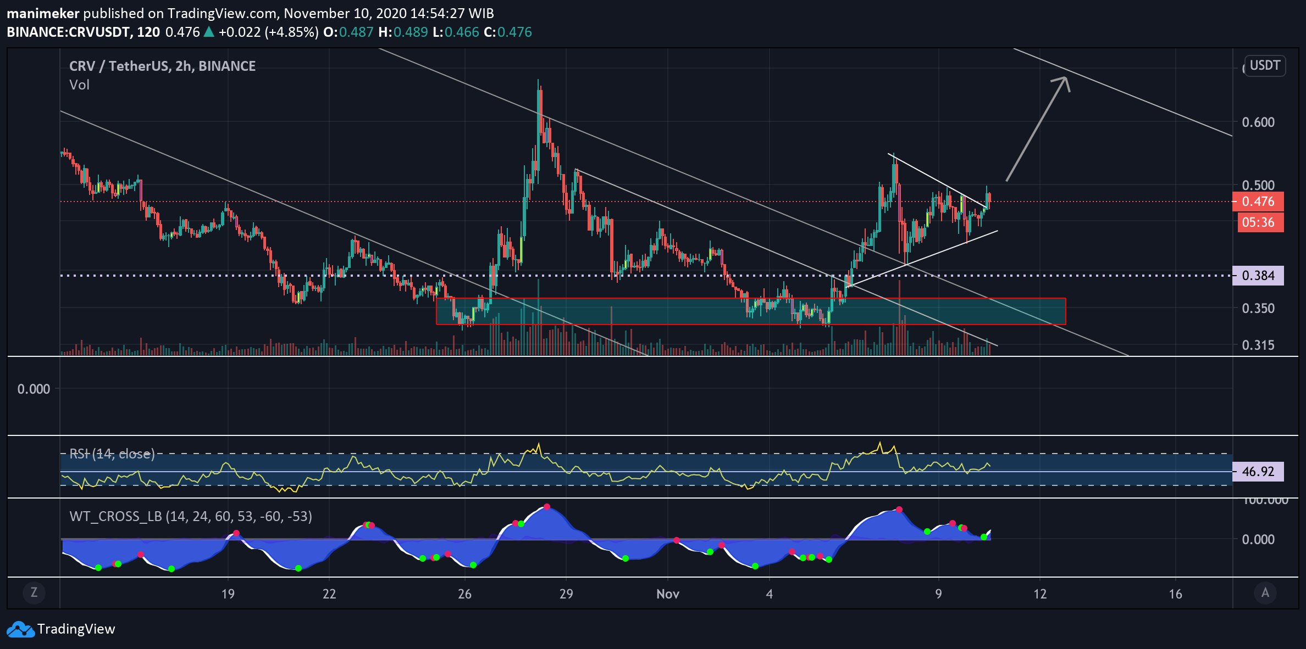Click the 0.384 price level label
The width and height of the screenshot is (1306, 649).
coord(1258,276)
